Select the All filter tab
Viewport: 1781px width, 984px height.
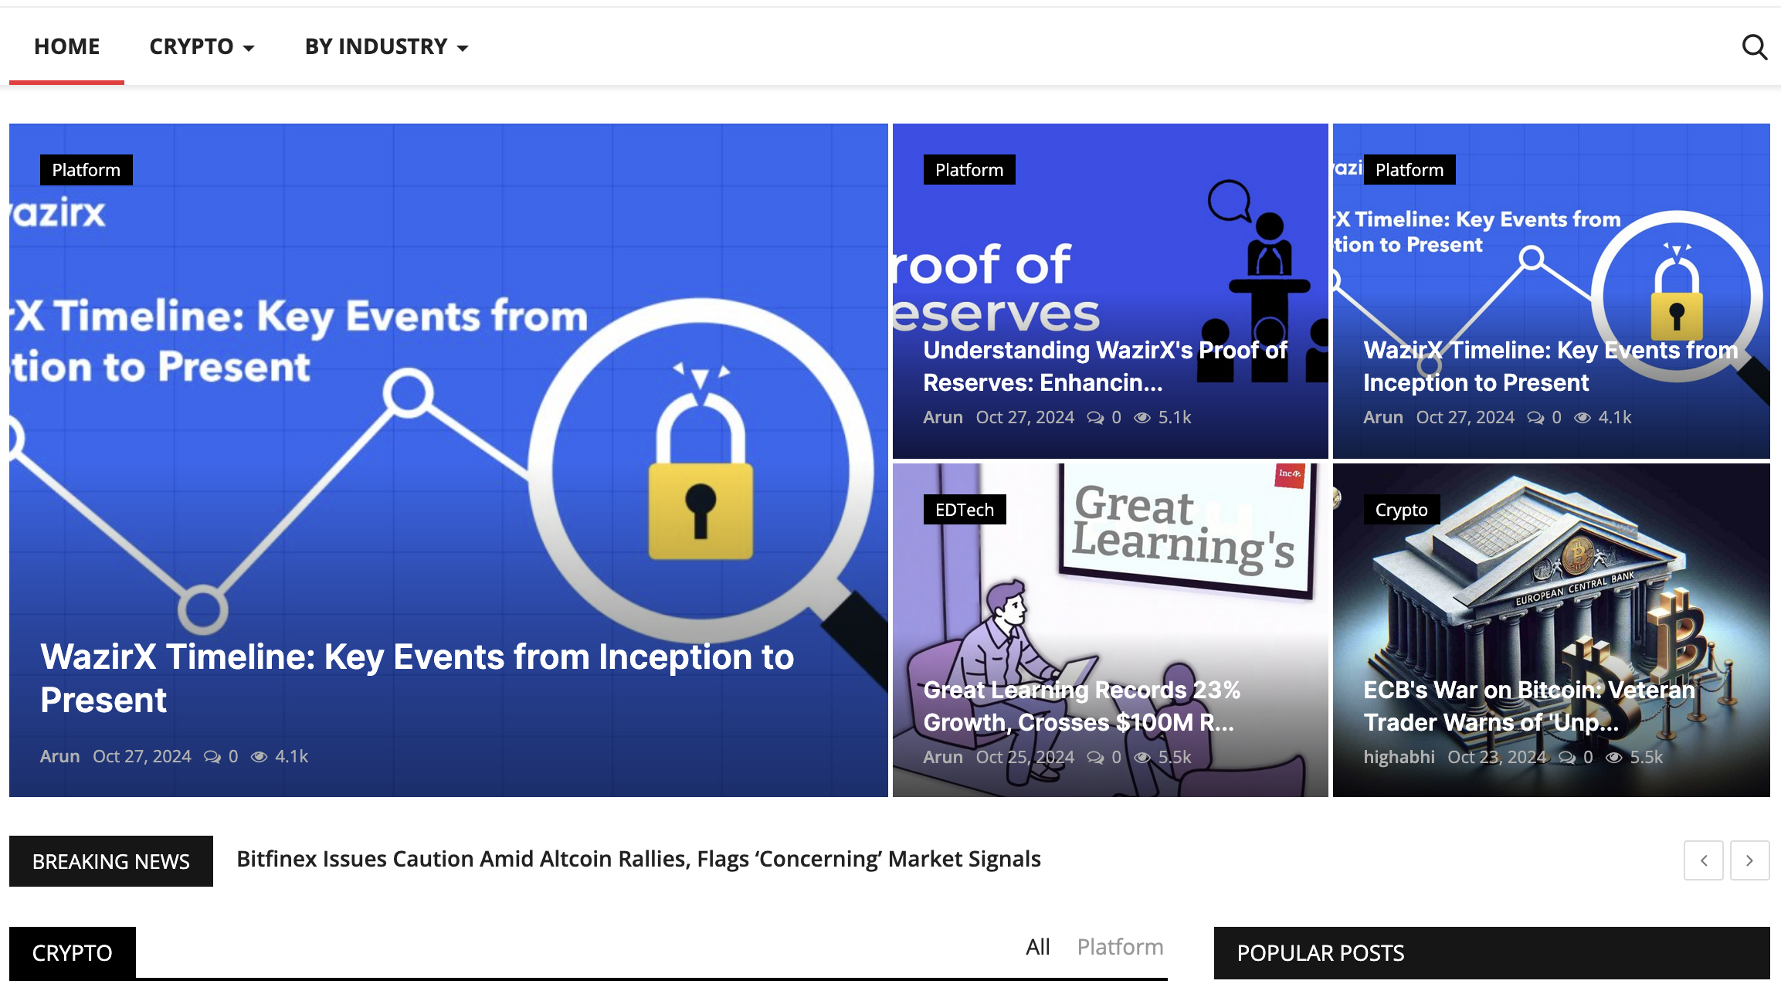1038,945
